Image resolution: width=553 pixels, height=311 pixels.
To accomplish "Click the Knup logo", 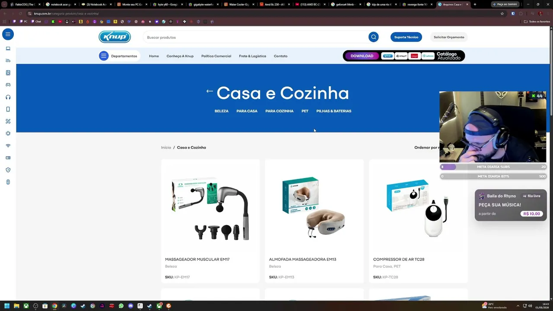I will tap(114, 37).
